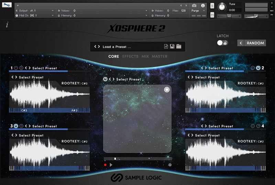The image size is (275, 185).
Task: Click the italic i info icon
Action: coord(7,25)
